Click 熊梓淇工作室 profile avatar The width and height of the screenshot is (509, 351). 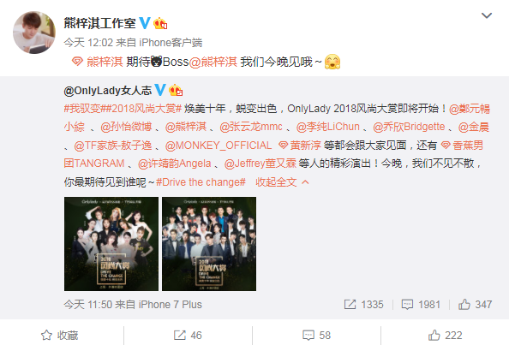[34, 33]
